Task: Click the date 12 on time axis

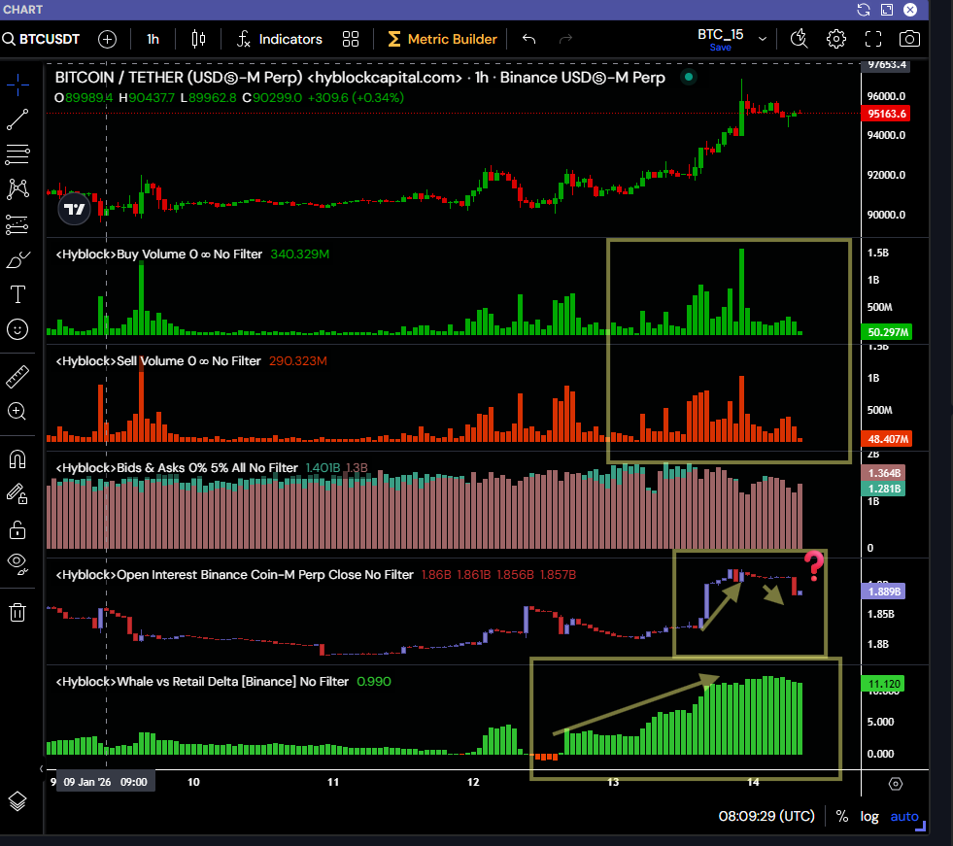Action: pyautogui.click(x=473, y=782)
